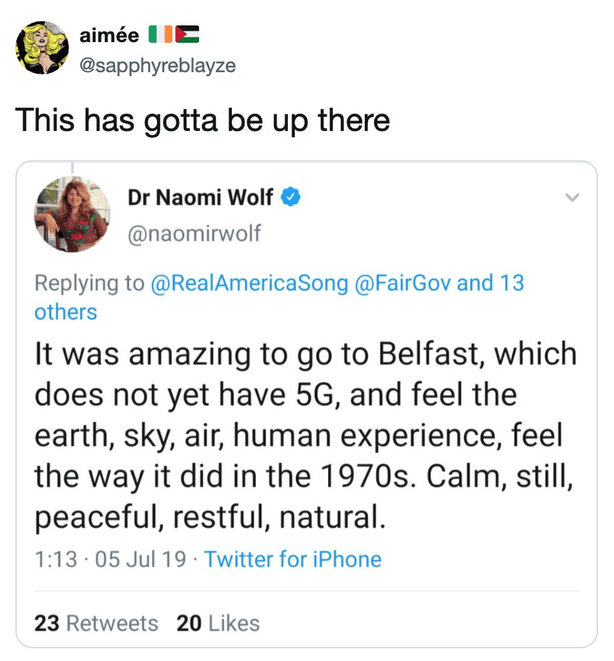Open the aimée display name
Image resolution: width=614 pixels, height=661 pixels.
click(109, 35)
